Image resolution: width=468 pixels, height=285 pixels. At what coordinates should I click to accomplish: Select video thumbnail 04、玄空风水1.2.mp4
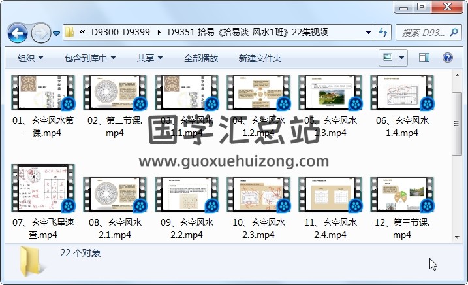(x=258, y=93)
